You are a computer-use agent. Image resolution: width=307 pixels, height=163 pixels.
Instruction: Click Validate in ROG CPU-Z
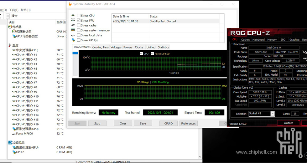click(288, 123)
